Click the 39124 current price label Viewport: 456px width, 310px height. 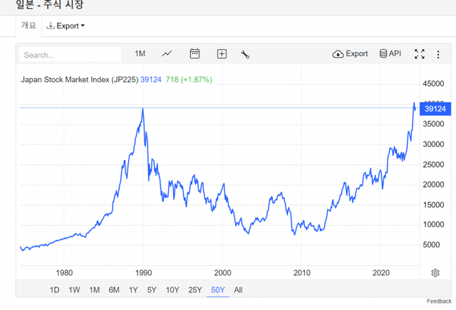pos(434,109)
